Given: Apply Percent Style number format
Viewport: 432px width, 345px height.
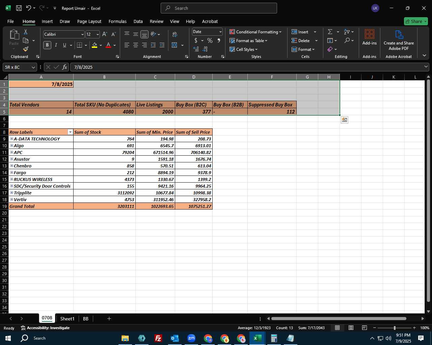Looking at the screenshot, I should point(210,40).
